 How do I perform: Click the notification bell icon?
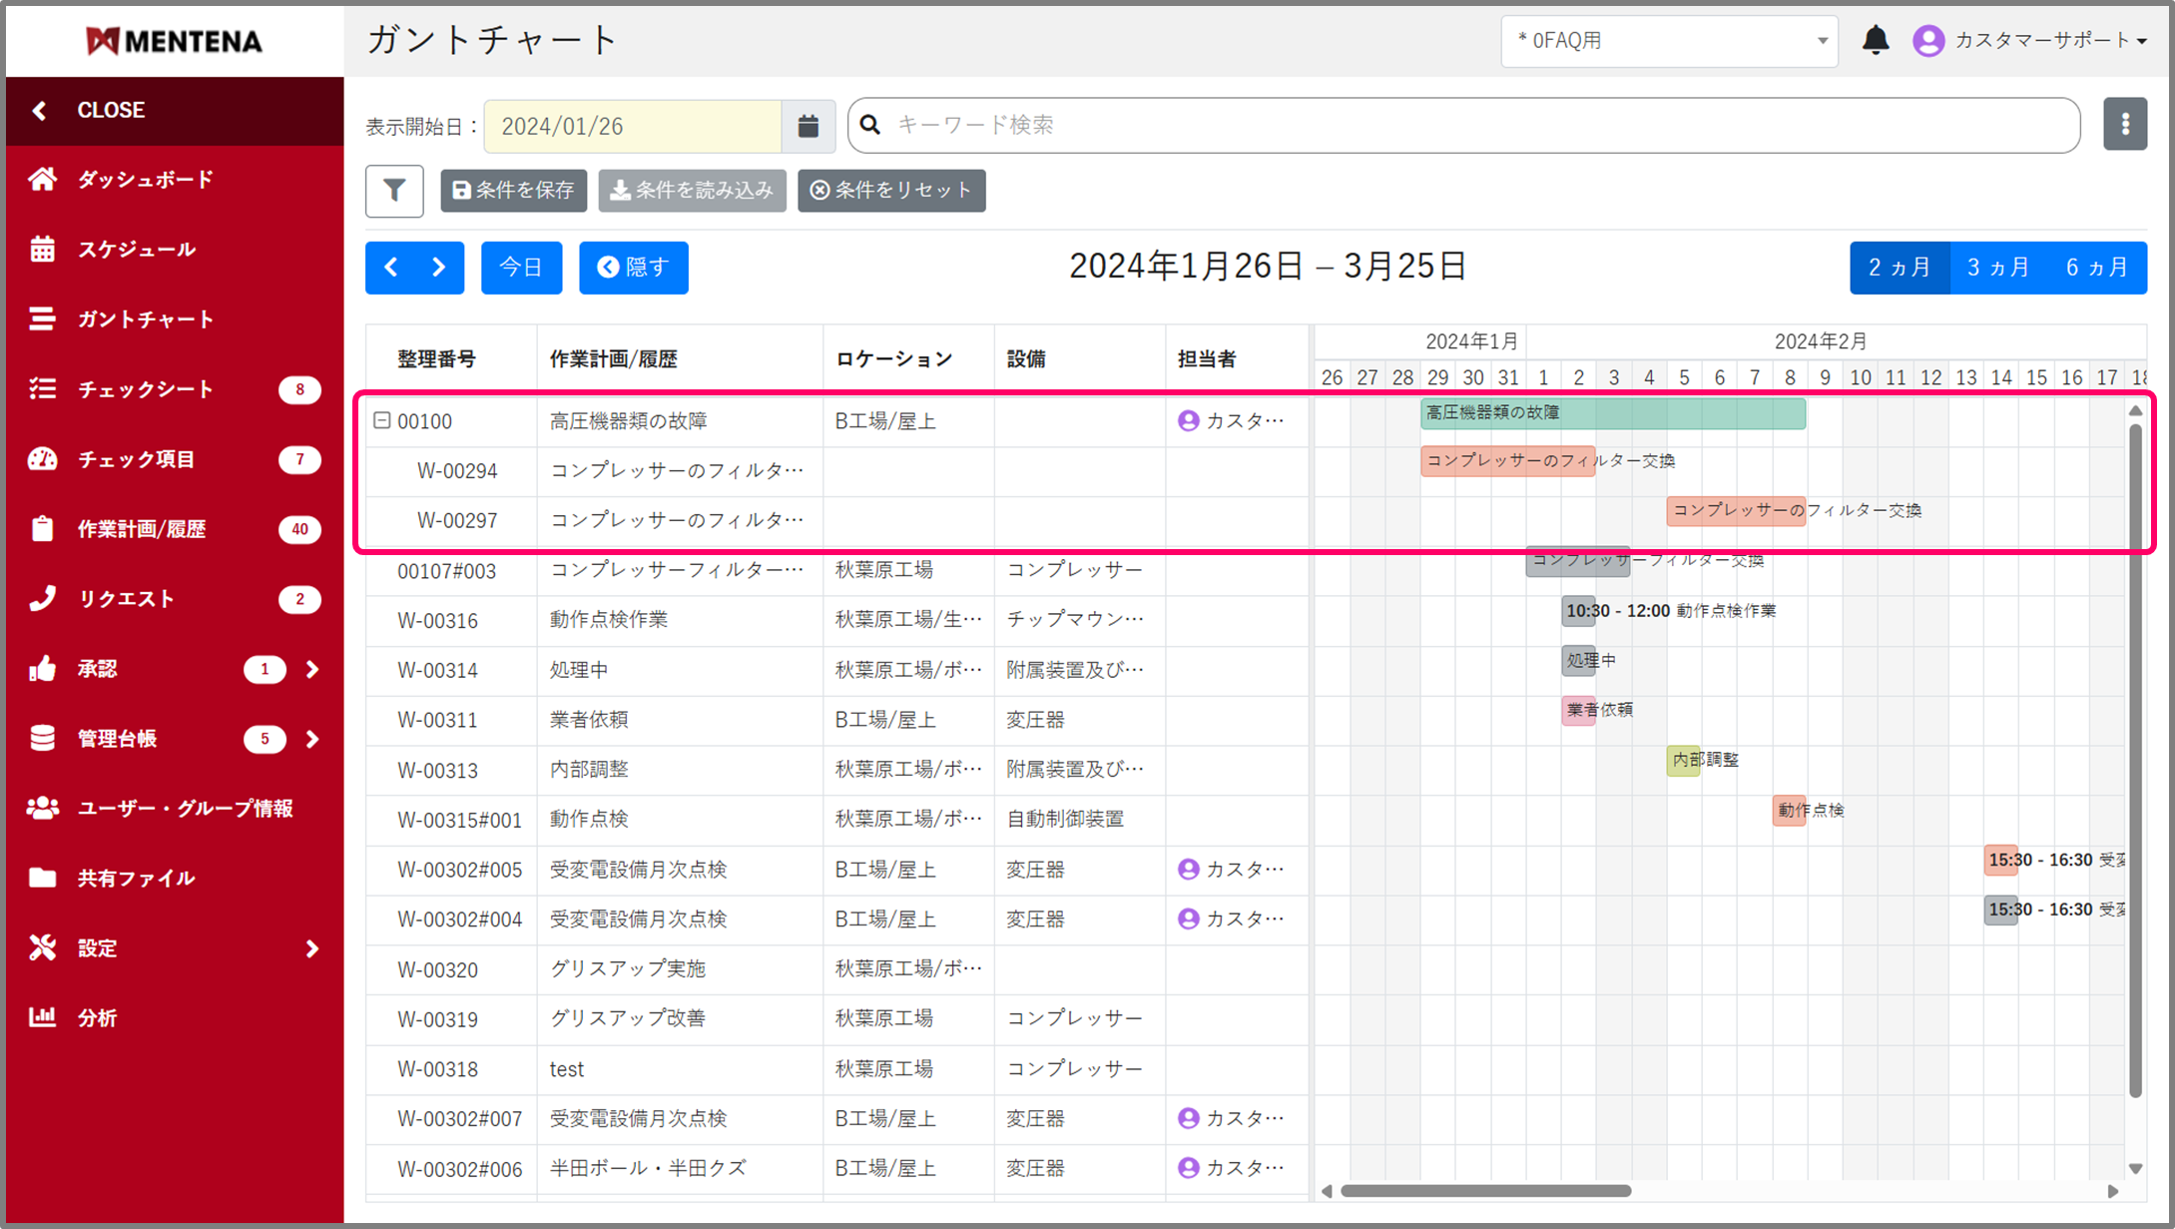click(1876, 41)
